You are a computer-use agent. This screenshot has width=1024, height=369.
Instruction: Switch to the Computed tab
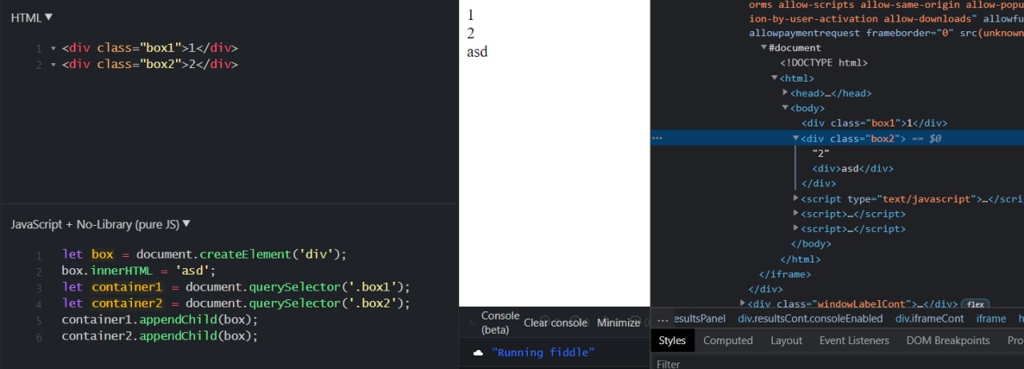coord(728,340)
